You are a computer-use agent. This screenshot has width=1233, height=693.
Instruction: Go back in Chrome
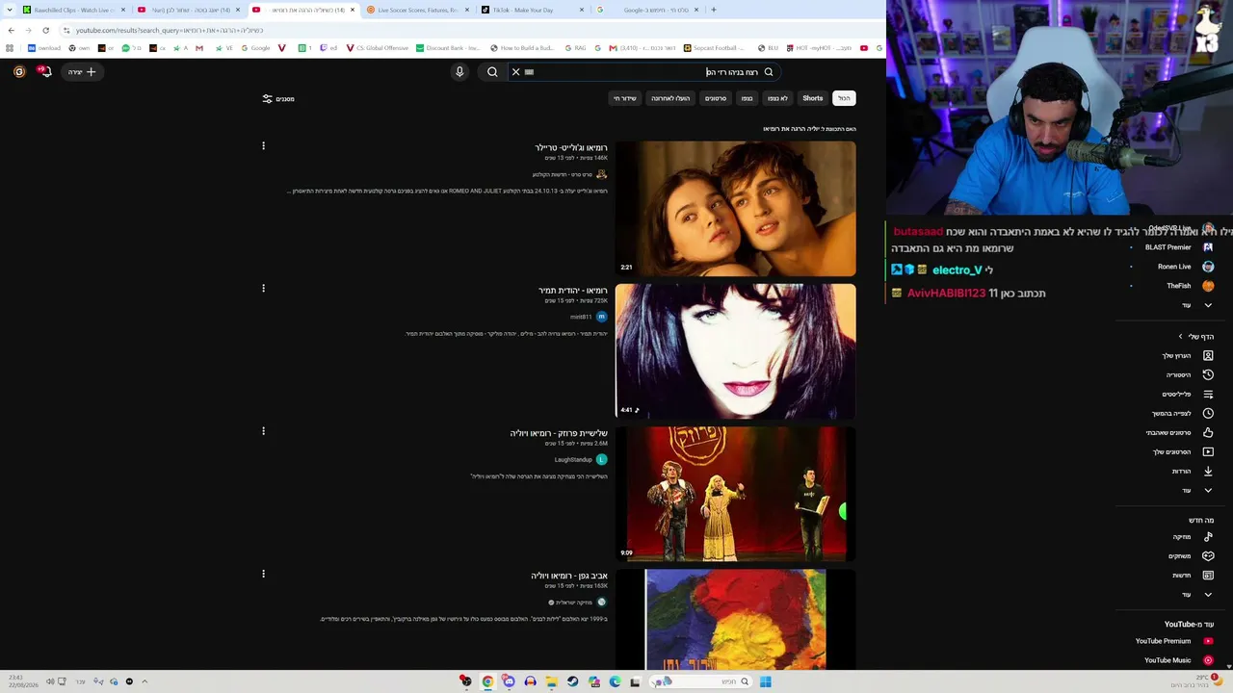pos(11,30)
